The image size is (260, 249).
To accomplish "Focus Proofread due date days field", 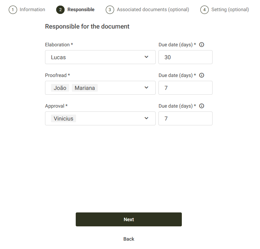I will point(185,88).
